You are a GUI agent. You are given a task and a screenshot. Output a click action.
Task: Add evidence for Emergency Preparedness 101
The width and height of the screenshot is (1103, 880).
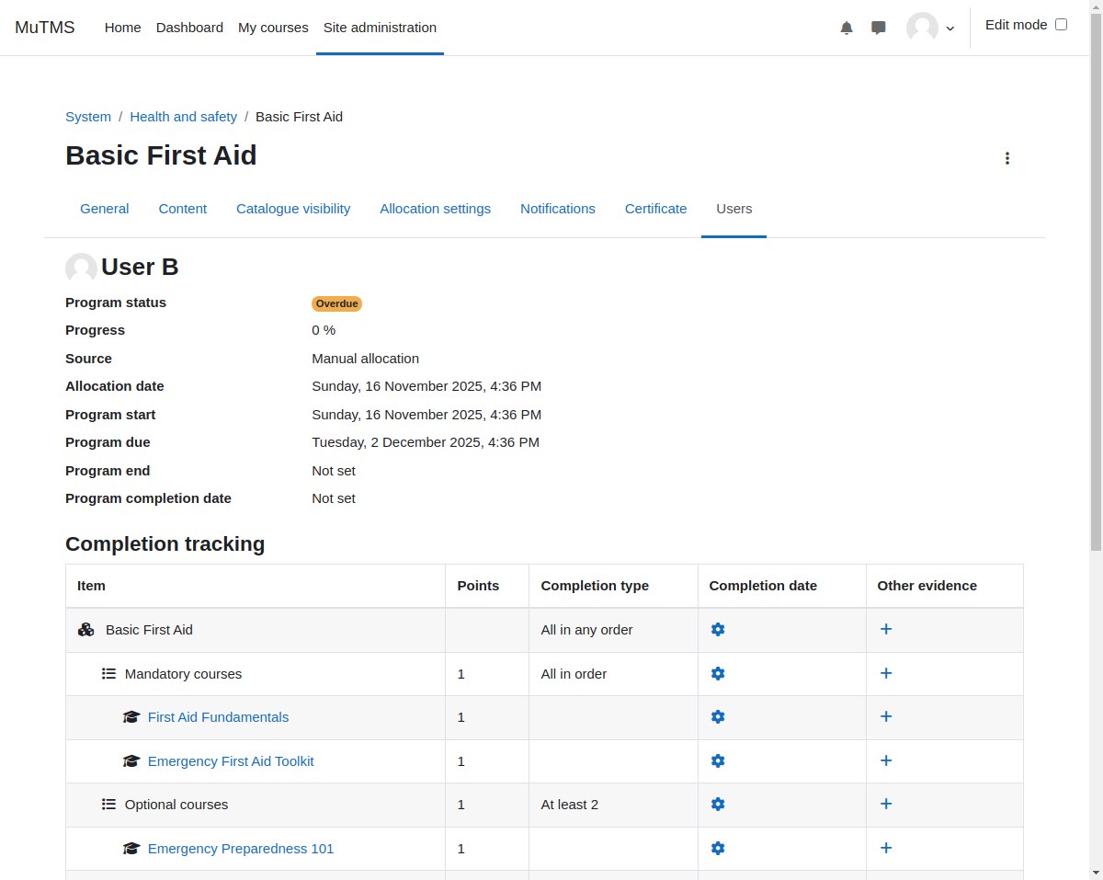[886, 848]
